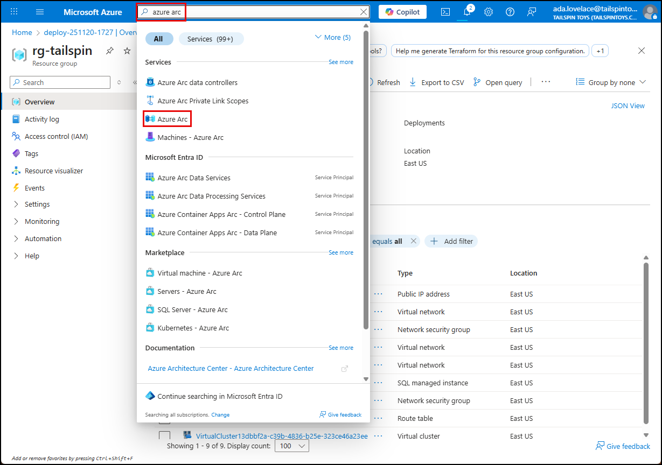
Task: Star rg-tailspin as a favorite
Action: point(127,51)
